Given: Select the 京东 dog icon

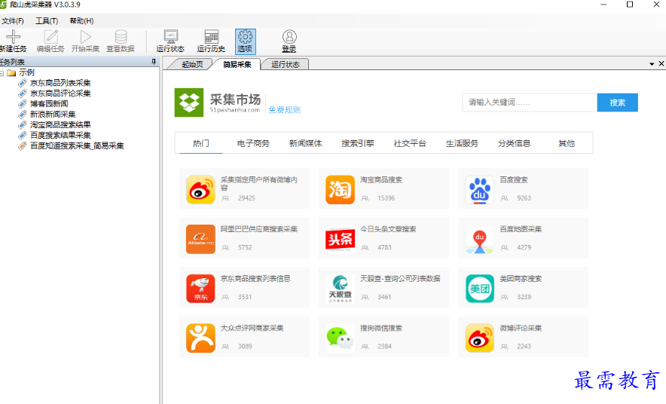Looking at the screenshot, I should click(x=200, y=289).
